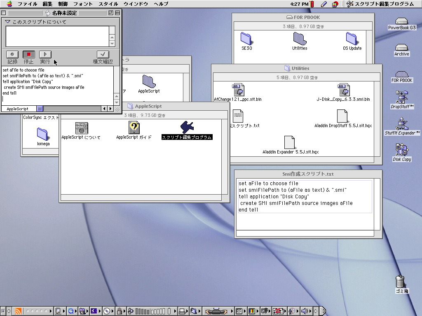Click the 記録 record button
Screen dimensions: 422x316
(x=12, y=55)
